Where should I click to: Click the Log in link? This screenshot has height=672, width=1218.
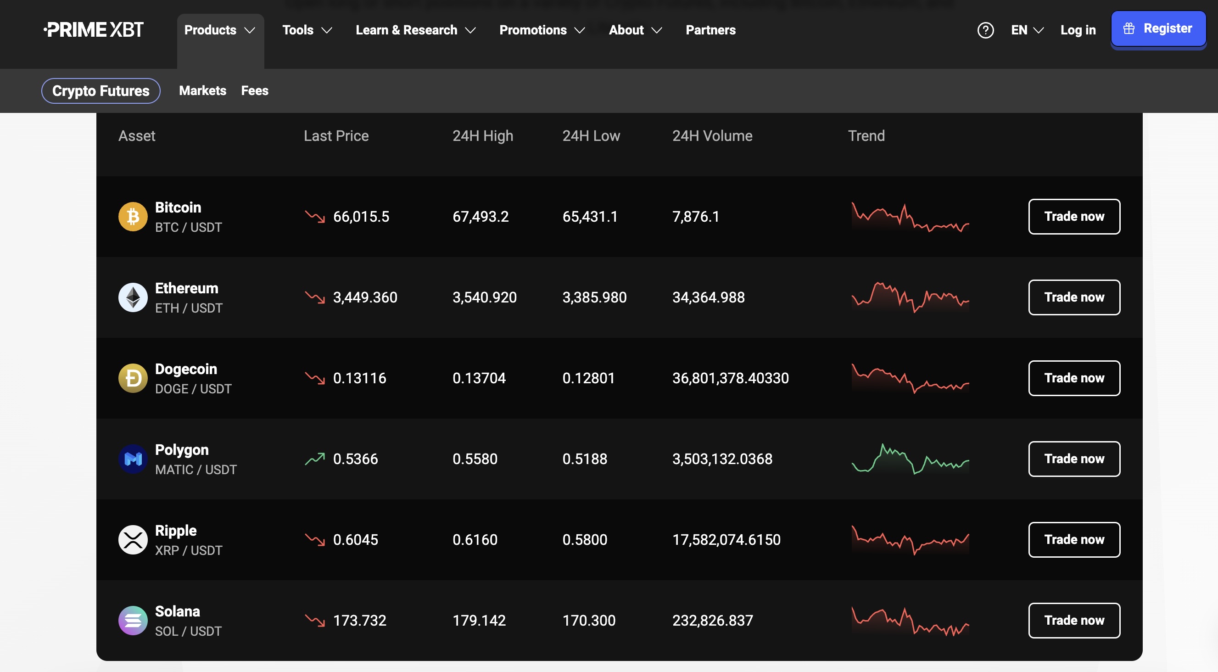1078,30
